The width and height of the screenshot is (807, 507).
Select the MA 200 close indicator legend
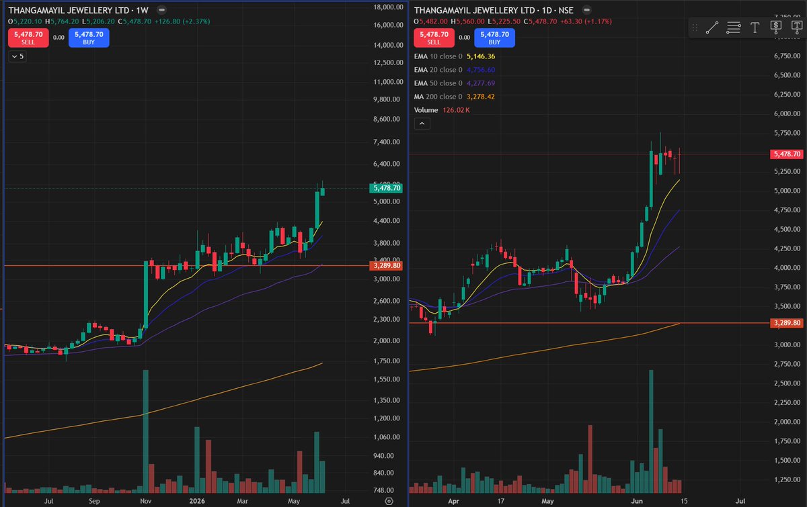coord(455,97)
